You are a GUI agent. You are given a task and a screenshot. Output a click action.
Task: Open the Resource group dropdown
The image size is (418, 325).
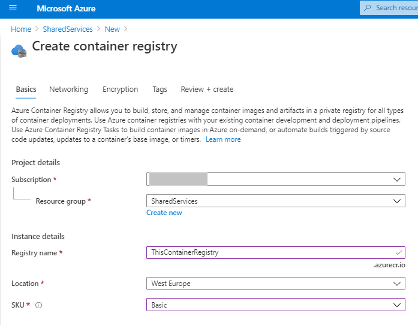pyautogui.click(x=276, y=201)
